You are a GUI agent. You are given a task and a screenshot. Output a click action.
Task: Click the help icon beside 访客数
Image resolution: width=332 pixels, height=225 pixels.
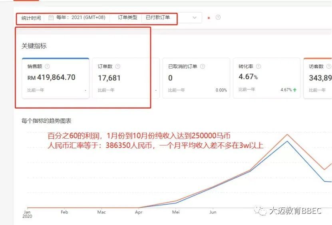(329, 66)
